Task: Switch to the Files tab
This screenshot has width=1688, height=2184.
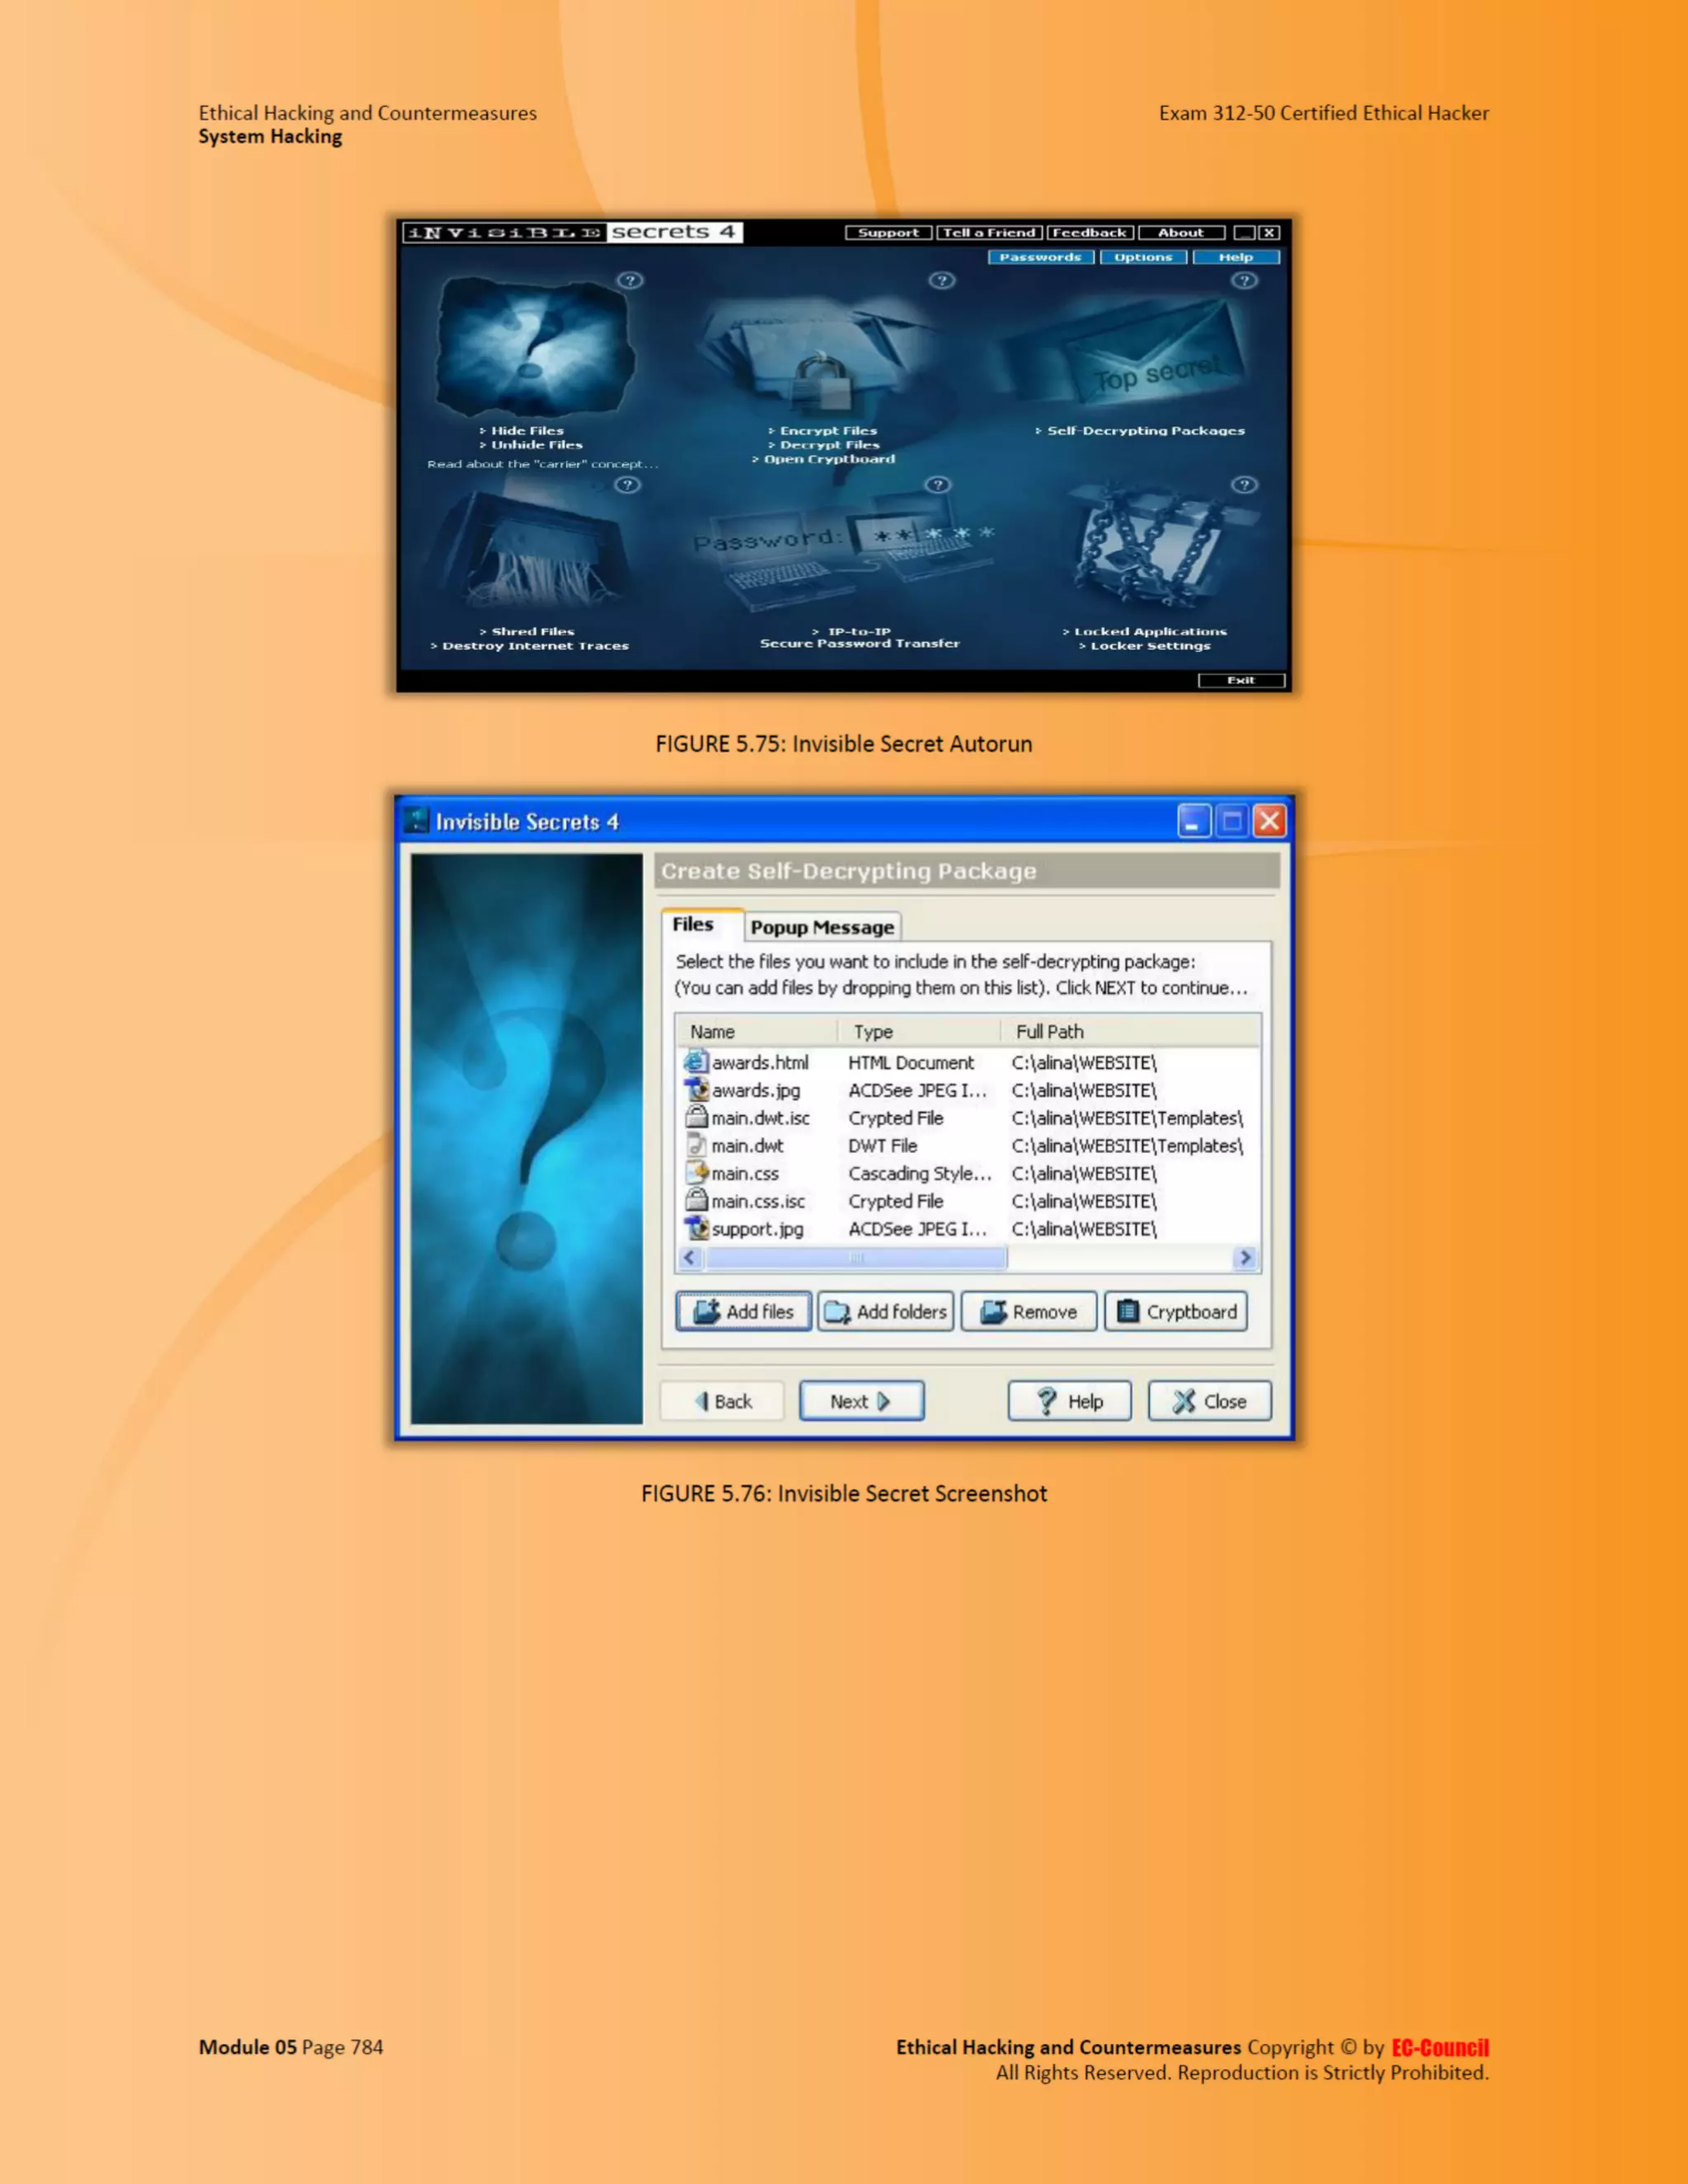Action: click(693, 925)
